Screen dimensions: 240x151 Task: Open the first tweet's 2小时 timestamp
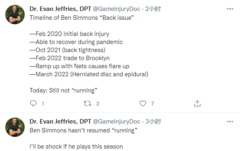[153, 9]
